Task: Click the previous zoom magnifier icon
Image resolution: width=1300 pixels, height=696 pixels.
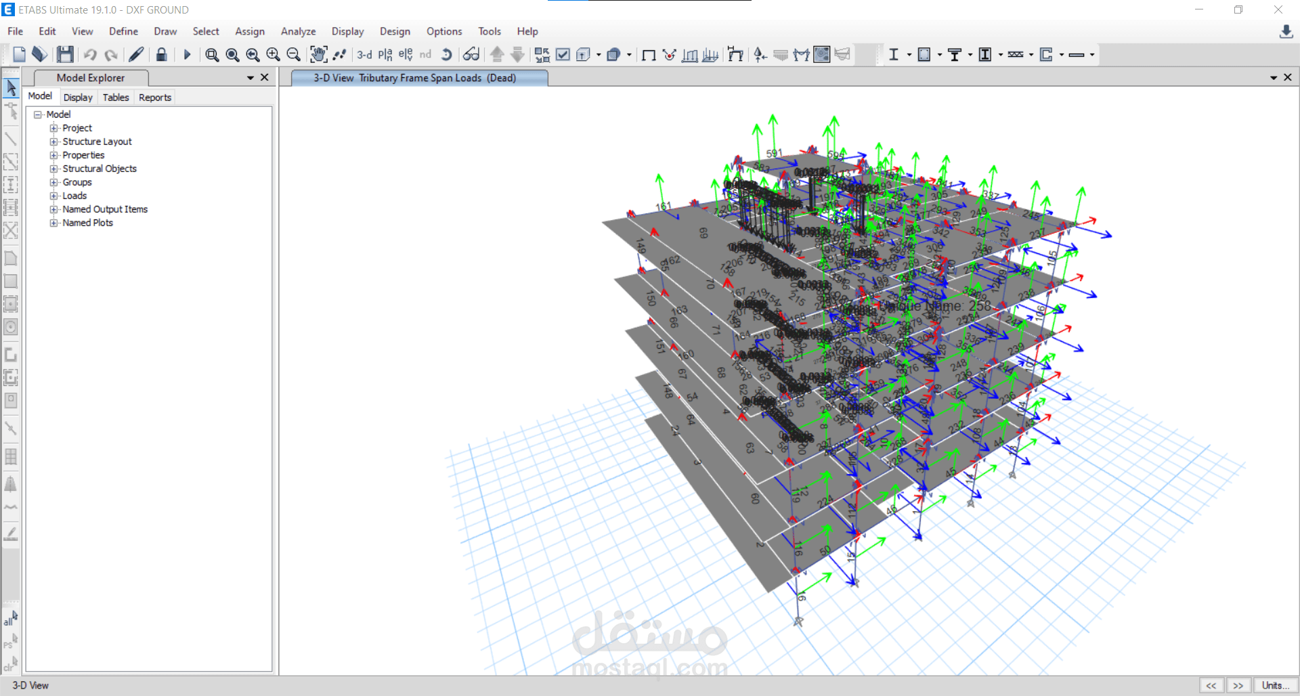Action: point(253,55)
